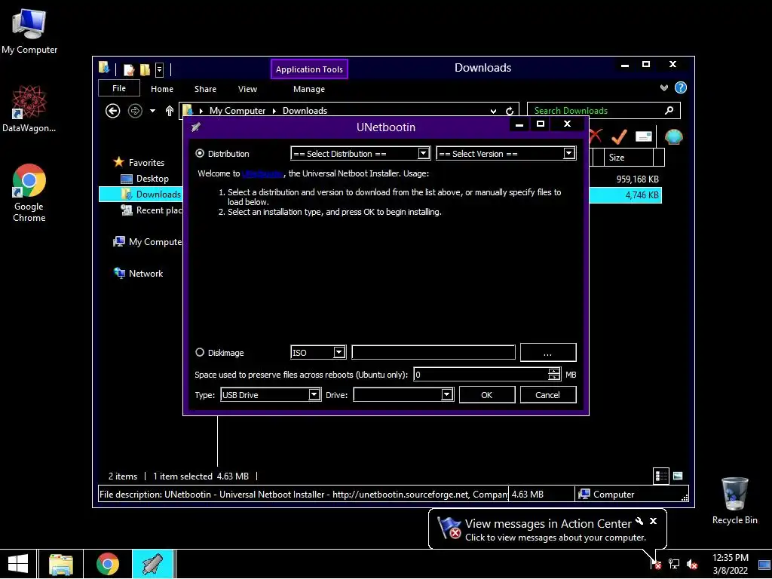Open the Customize Quick Access Toolbar dropdown
Image resolution: width=772 pixels, height=579 pixels.
[160, 70]
